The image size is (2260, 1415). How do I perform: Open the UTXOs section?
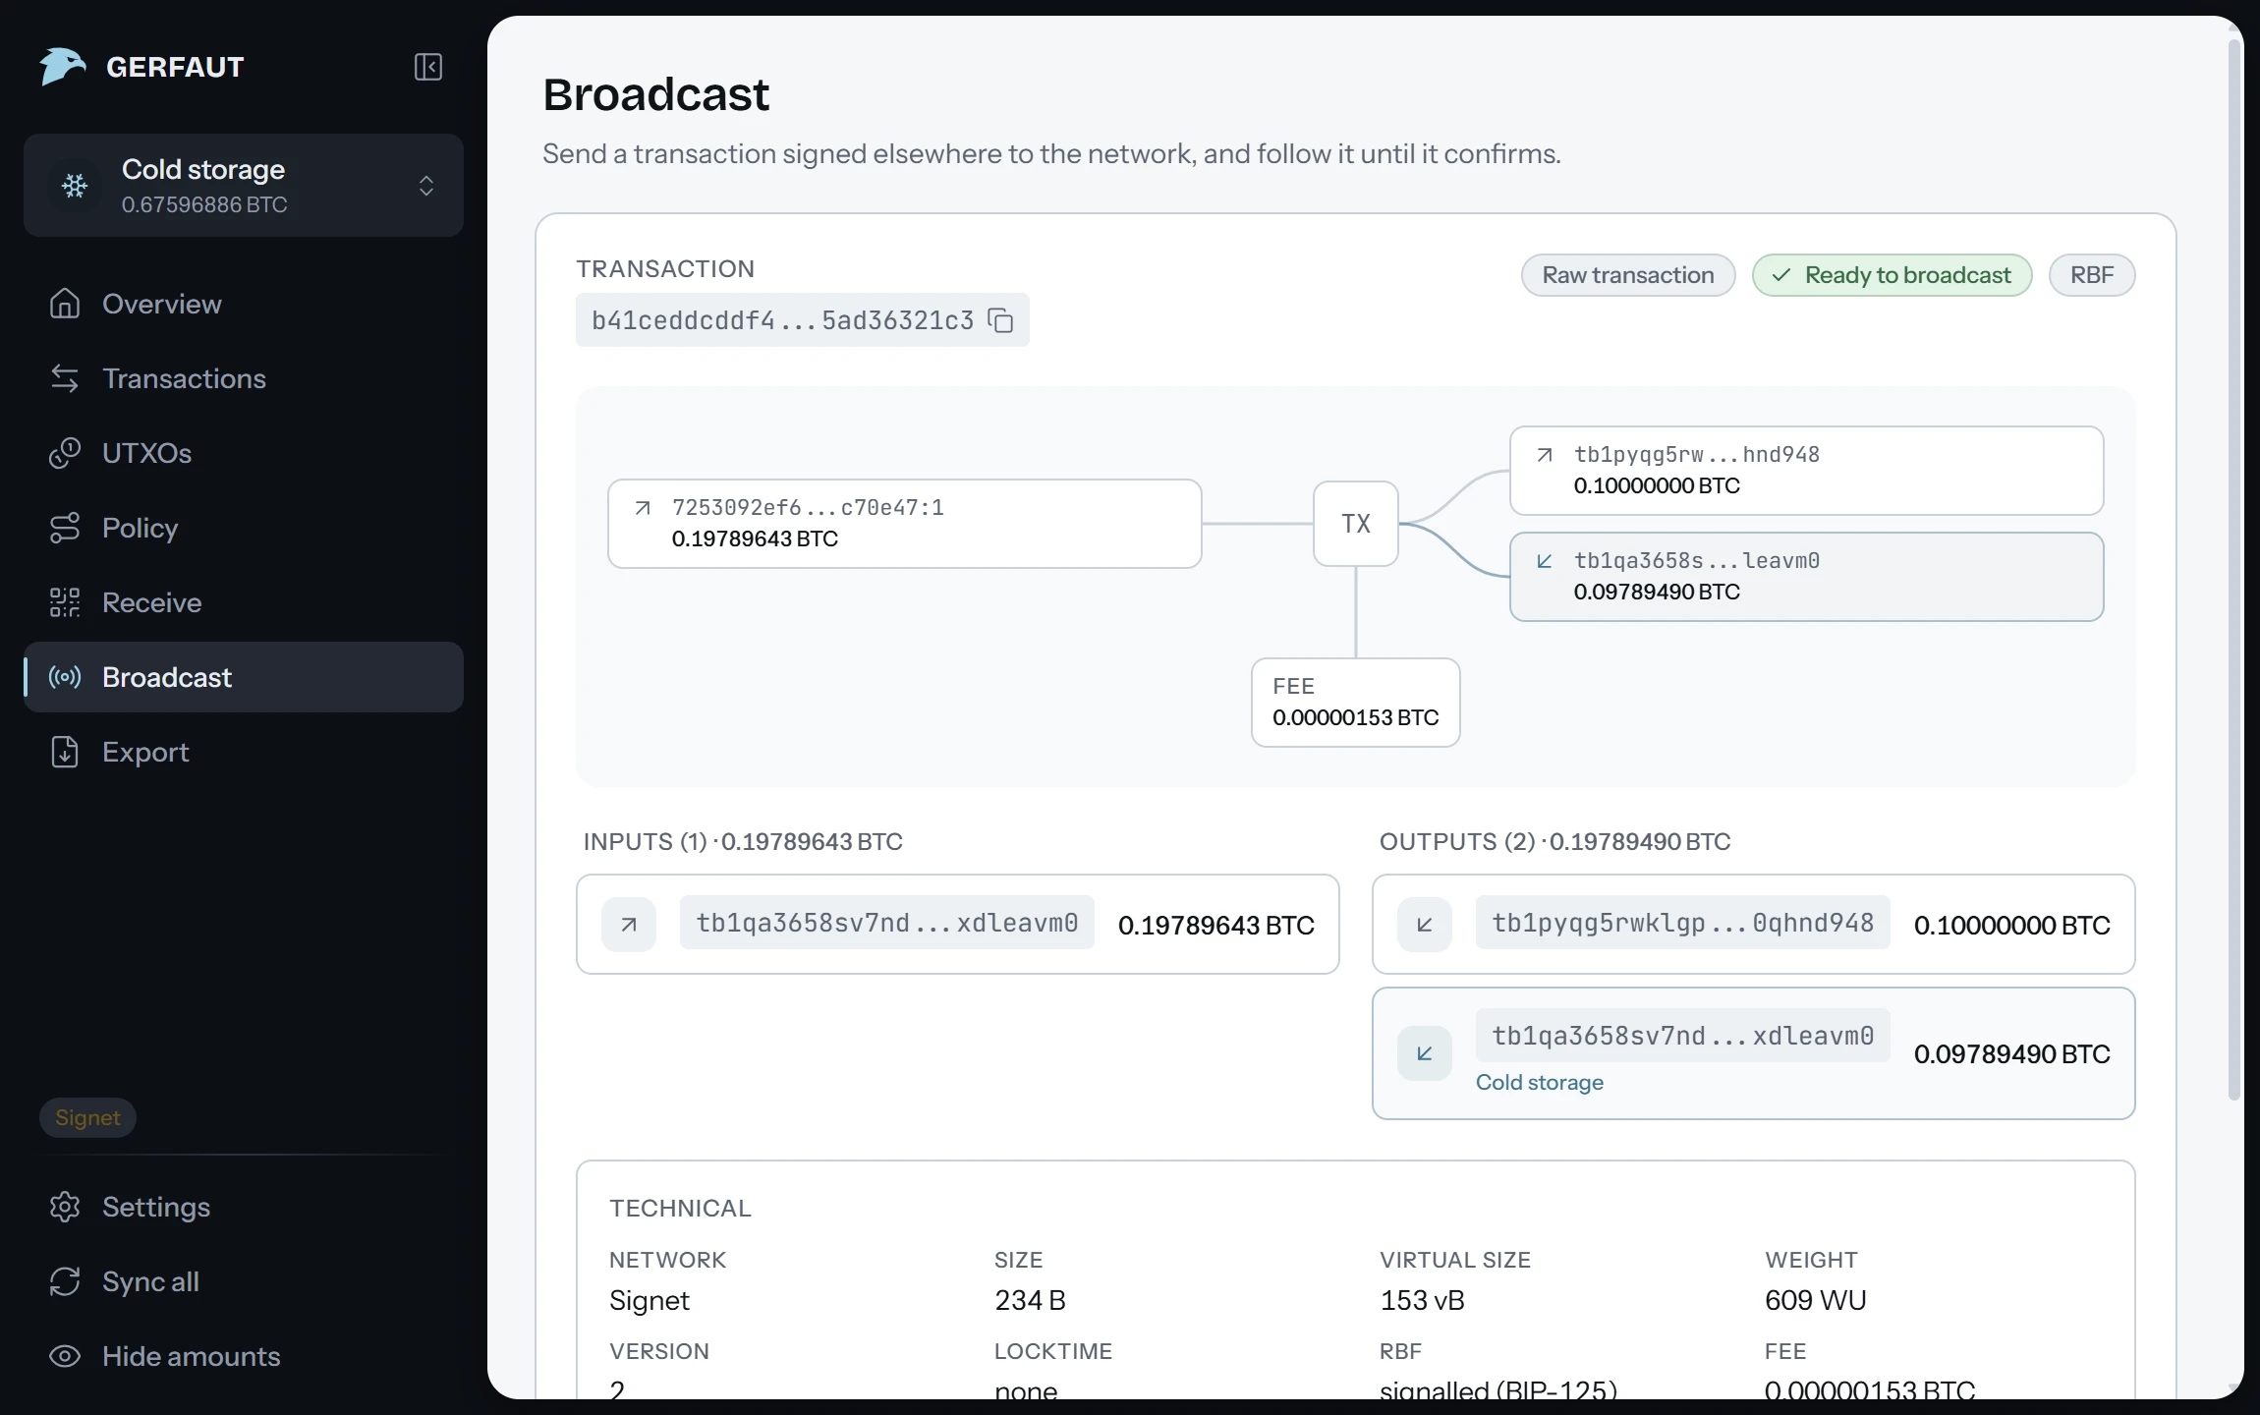click(x=244, y=453)
